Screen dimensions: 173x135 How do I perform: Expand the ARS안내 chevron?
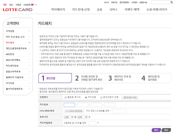pos(29,54)
